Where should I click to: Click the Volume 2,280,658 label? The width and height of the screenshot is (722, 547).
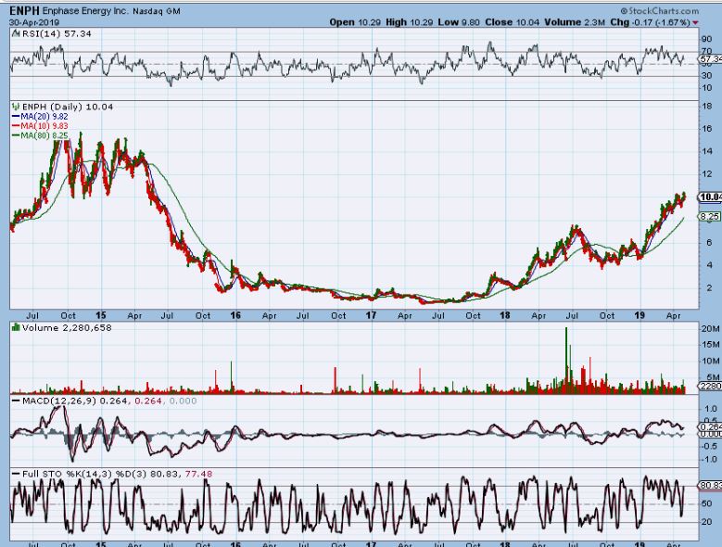pyautogui.click(x=67, y=328)
